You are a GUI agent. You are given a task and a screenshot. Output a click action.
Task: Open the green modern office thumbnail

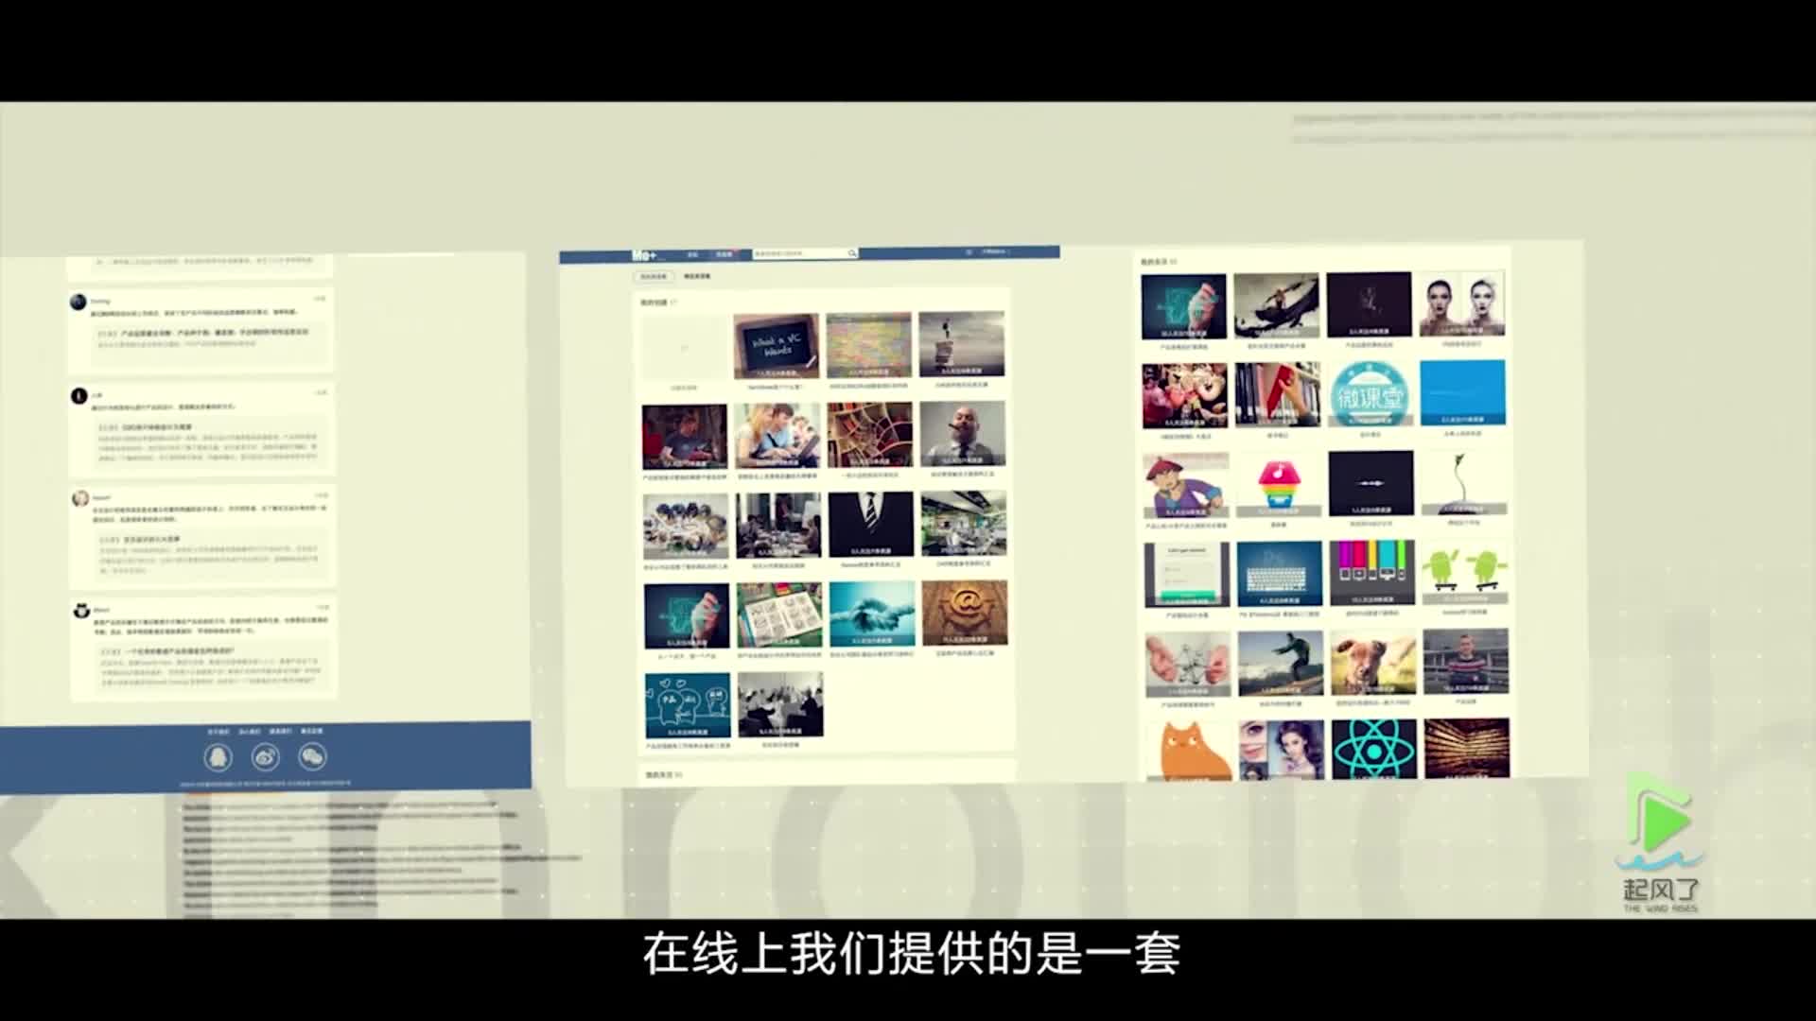point(965,523)
